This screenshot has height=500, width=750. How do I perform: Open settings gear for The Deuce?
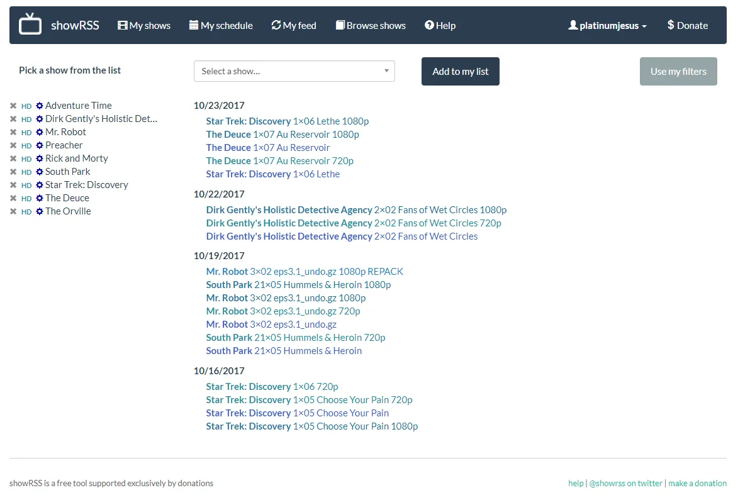tap(40, 198)
